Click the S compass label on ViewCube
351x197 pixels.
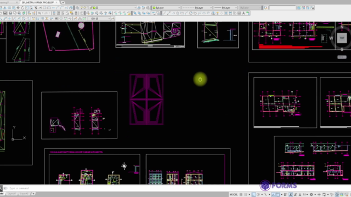[x=342, y=49]
